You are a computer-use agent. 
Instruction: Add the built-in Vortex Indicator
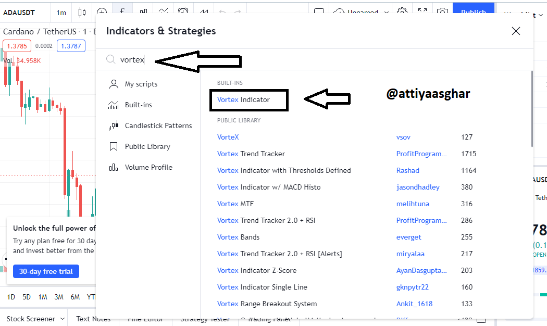click(x=243, y=99)
